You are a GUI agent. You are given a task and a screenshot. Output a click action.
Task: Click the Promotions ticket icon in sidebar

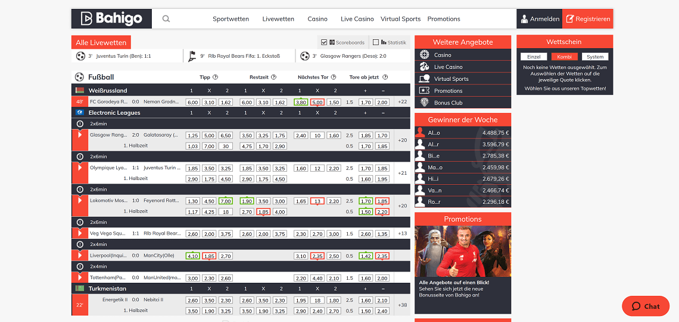click(424, 91)
